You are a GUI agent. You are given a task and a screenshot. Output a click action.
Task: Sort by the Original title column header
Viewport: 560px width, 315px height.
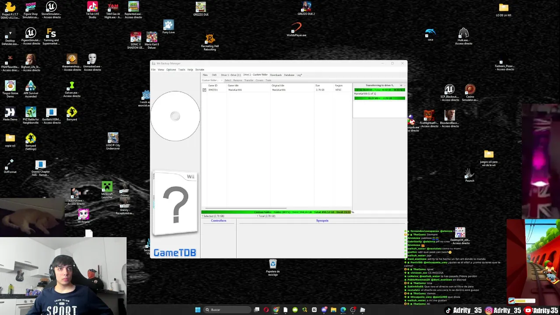tap(278, 85)
